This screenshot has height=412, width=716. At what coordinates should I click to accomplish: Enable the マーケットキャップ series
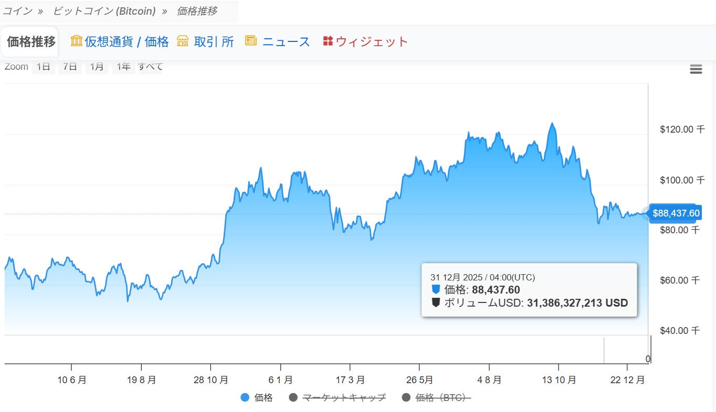pyautogui.click(x=344, y=398)
